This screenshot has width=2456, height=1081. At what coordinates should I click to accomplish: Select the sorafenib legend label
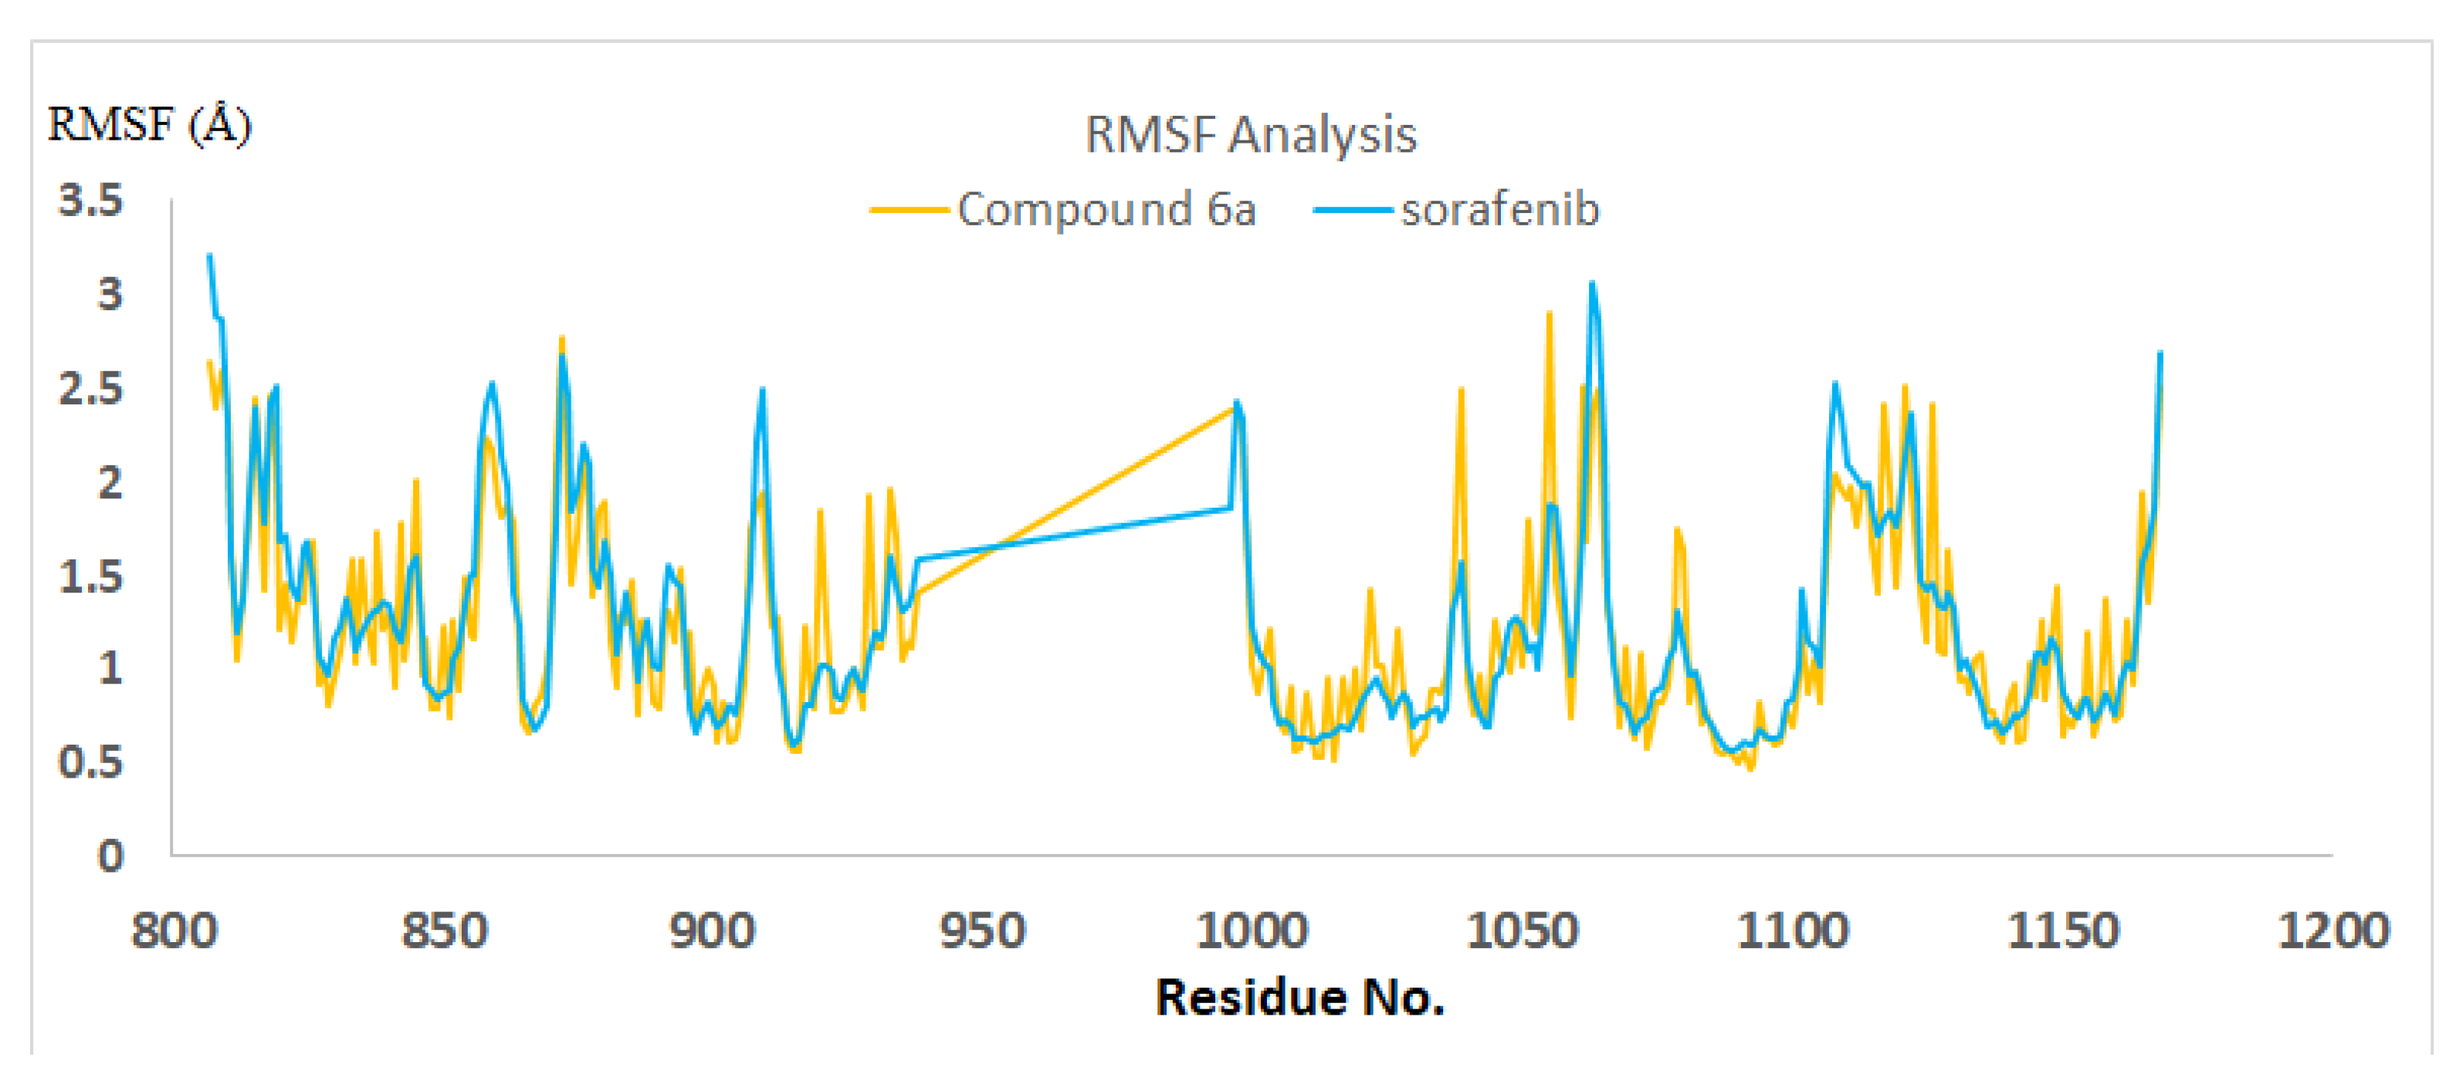tap(1499, 210)
